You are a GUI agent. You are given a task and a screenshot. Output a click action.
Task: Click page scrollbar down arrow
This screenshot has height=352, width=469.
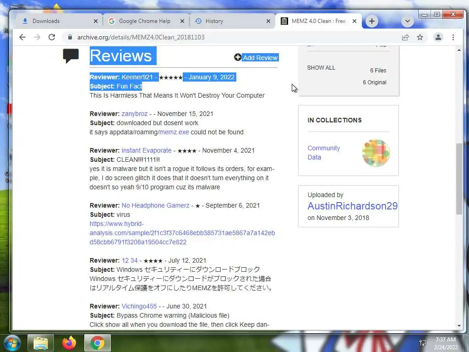(x=459, y=326)
